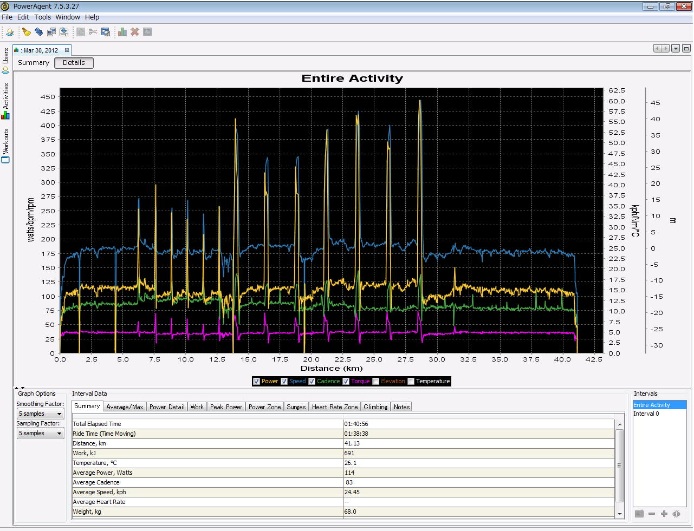Switch to the Power Zone tab

(x=264, y=407)
